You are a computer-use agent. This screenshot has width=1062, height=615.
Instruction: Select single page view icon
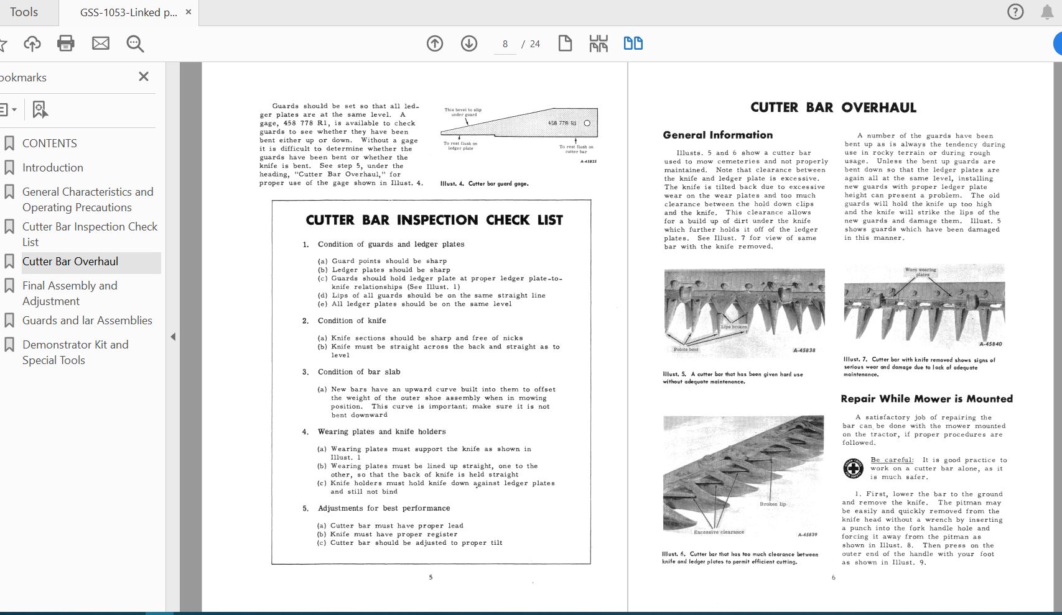[x=565, y=43]
